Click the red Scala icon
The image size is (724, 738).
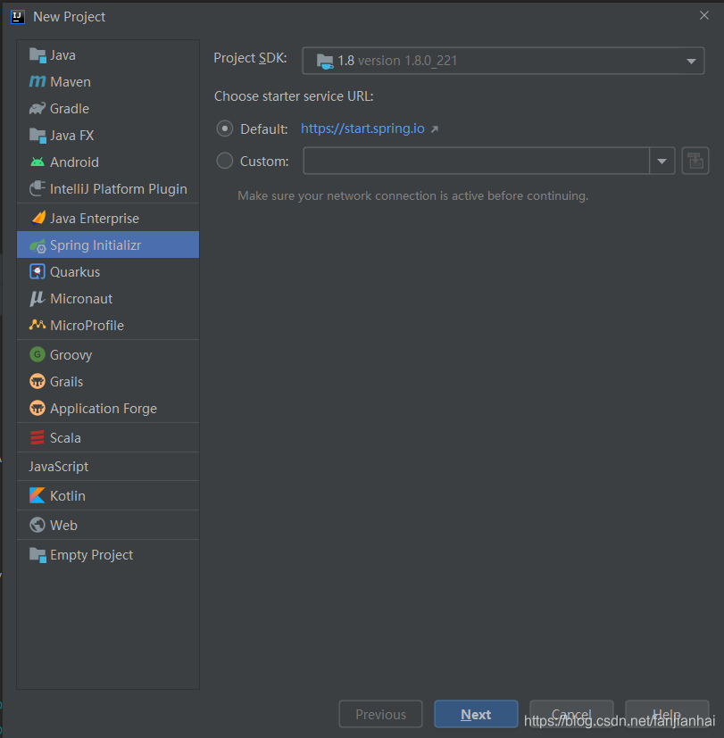(x=37, y=438)
